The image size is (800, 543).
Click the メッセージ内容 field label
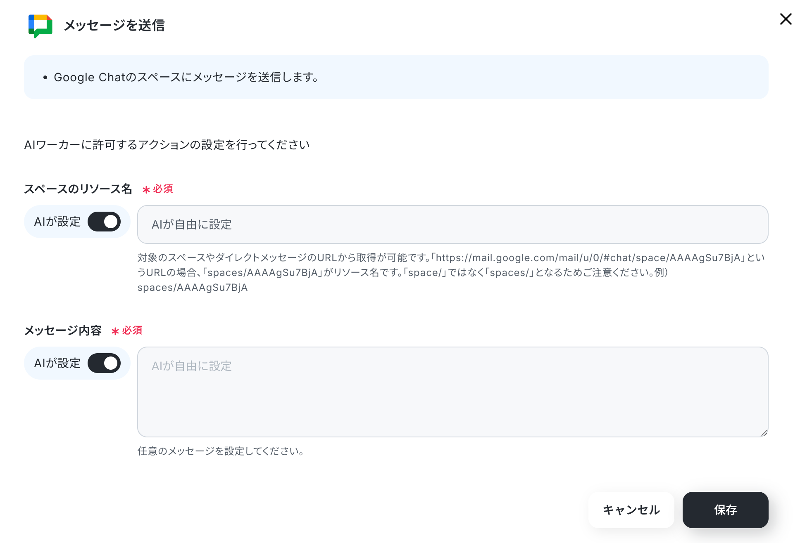63,331
